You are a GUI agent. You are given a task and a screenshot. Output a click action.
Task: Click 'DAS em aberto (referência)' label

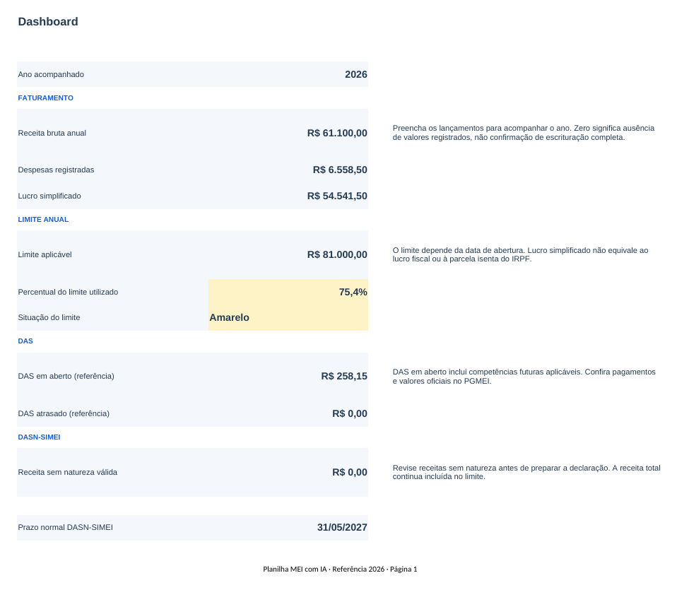pos(66,377)
